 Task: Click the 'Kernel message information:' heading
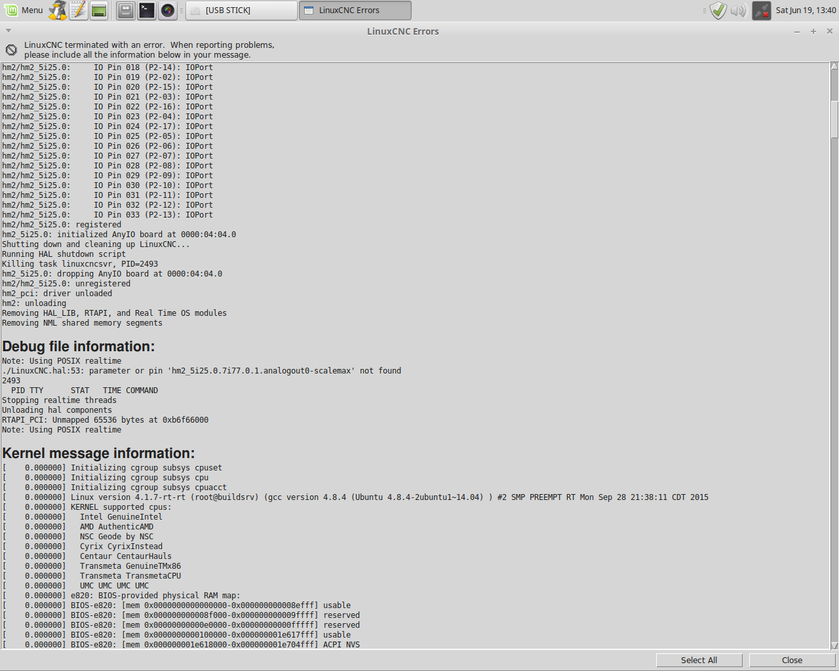[98, 453]
